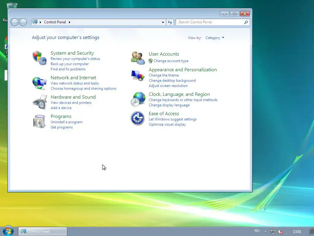Open the User Accounts people icon
The image size is (314, 236).
(x=138, y=58)
